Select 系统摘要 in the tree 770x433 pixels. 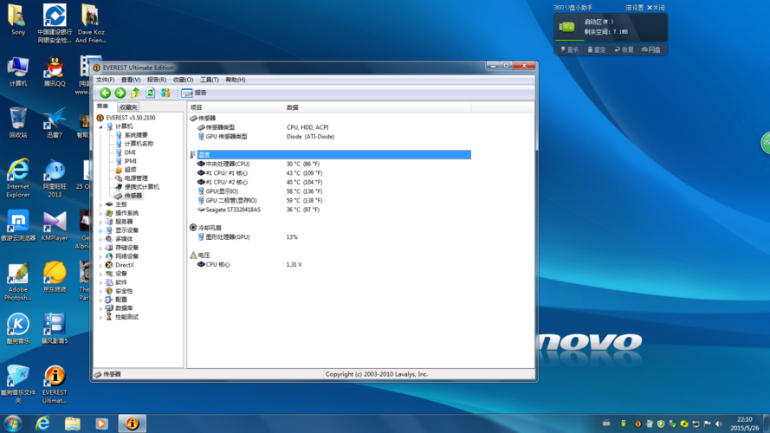(136, 135)
